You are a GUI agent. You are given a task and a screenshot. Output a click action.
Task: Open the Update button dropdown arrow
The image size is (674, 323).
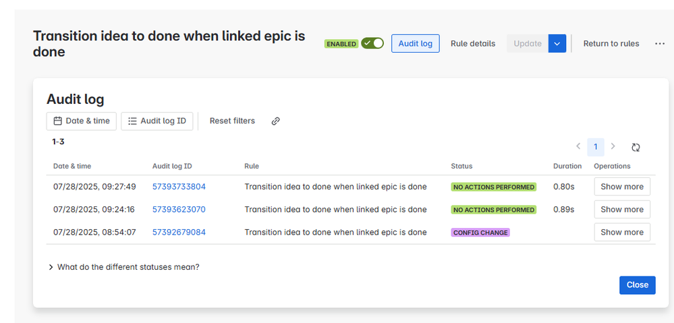557,43
